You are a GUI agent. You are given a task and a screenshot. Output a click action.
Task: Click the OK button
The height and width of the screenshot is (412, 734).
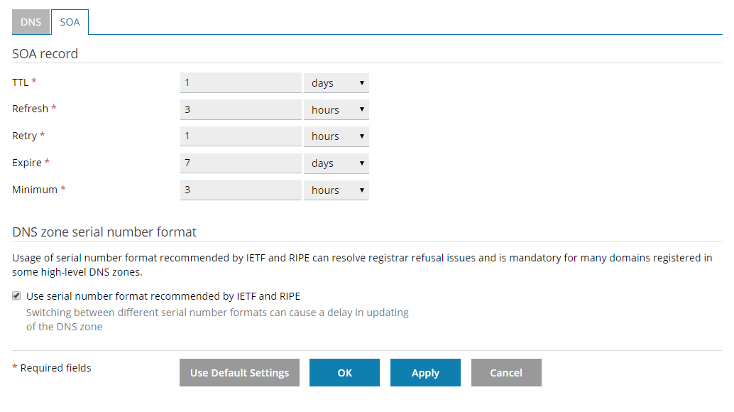point(344,373)
